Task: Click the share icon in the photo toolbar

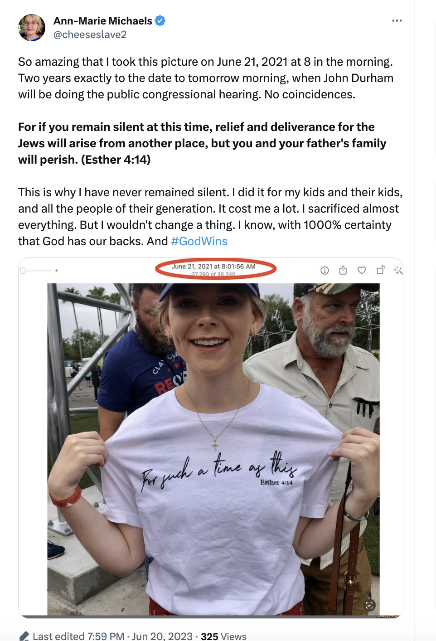Action: pos(343,270)
